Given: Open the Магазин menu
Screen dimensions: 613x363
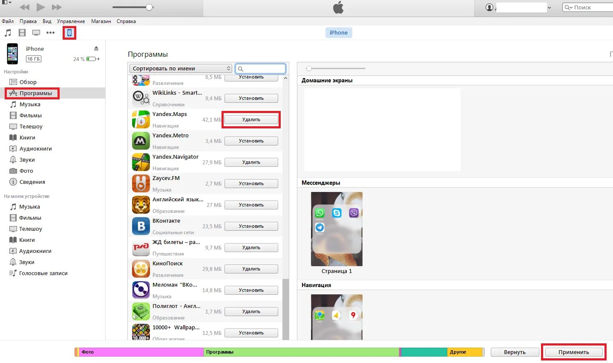Looking at the screenshot, I should coord(101,21).
